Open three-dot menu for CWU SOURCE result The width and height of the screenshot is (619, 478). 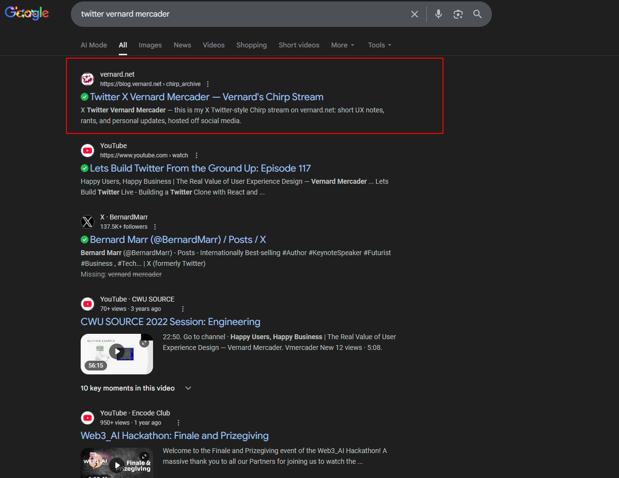(x=183, y=309)
